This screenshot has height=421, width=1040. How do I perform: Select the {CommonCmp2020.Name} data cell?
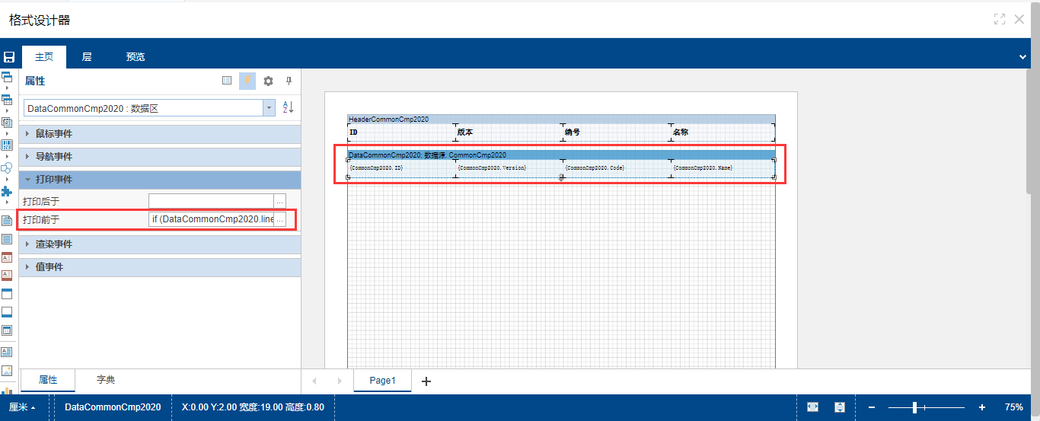(723, 168)
